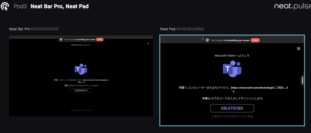
Task: Click devicelogin URL on Neat Pad screen
Action: (252, 88)
